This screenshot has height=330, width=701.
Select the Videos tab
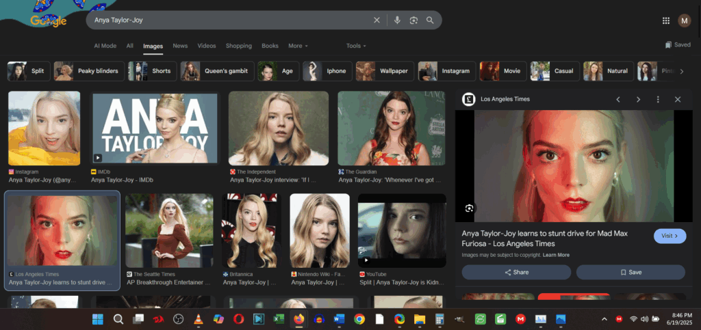point(207,46)
